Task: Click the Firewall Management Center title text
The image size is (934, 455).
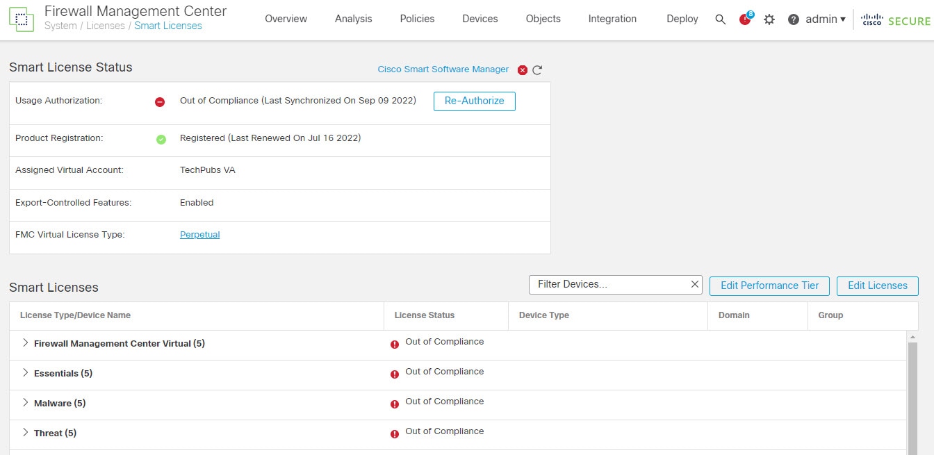Action: (136, 11)
